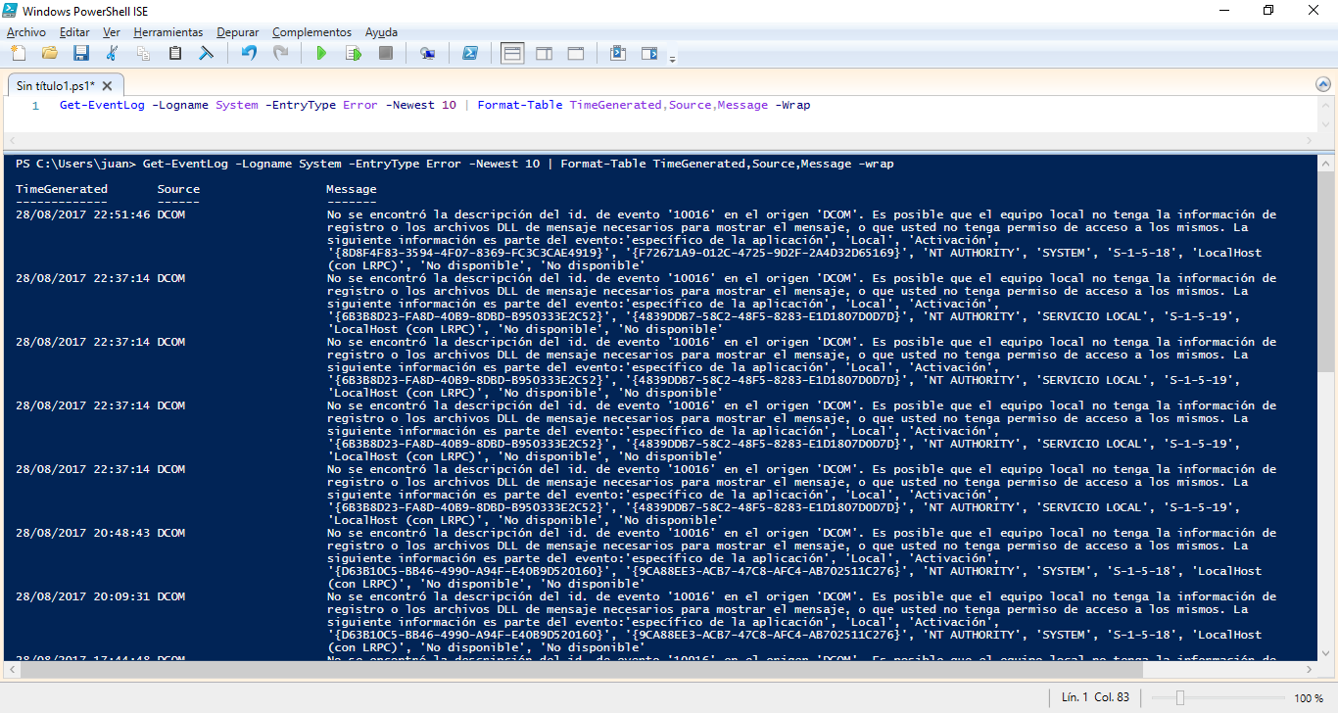Viewport: 1338px width, 713px height.
Task: Click the PS C:\Users\juan> prompt
Action: [75, 164]
